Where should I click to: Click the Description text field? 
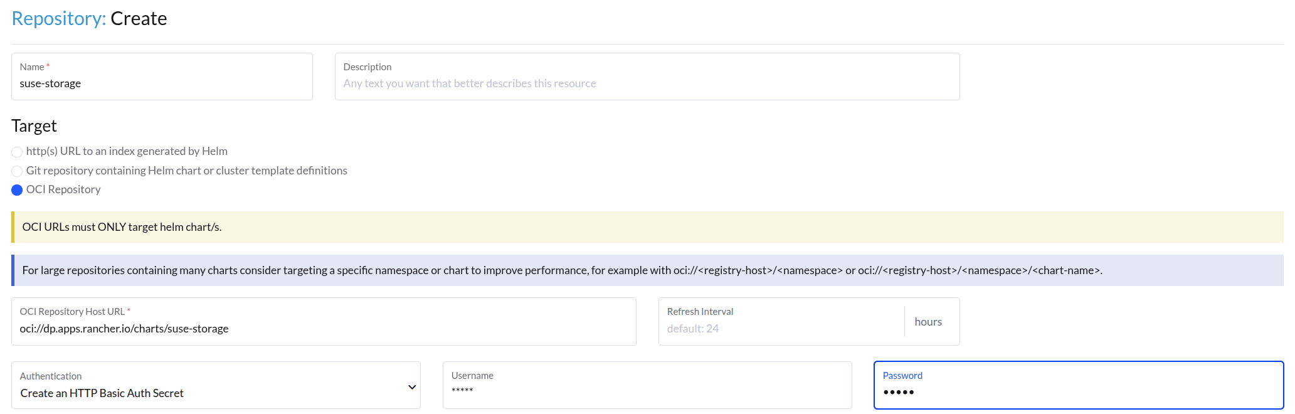coord(646,83)
